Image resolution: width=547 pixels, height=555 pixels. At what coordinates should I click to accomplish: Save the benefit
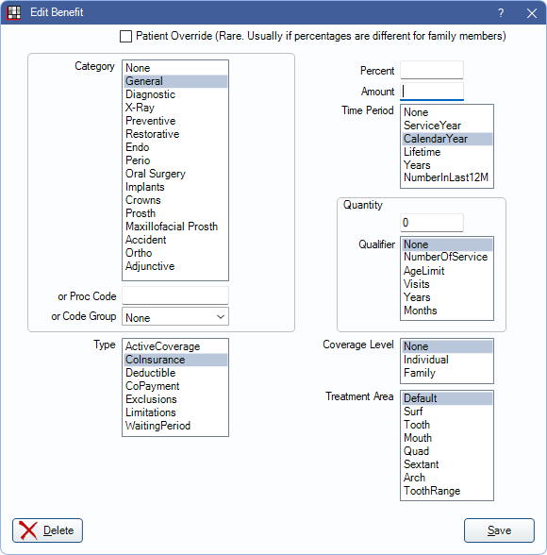pyautogui.click(x=499, y=530)
